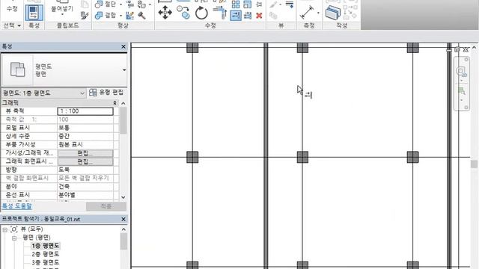Select the Scale tool

pyautogui.click(x=248, y=4)
